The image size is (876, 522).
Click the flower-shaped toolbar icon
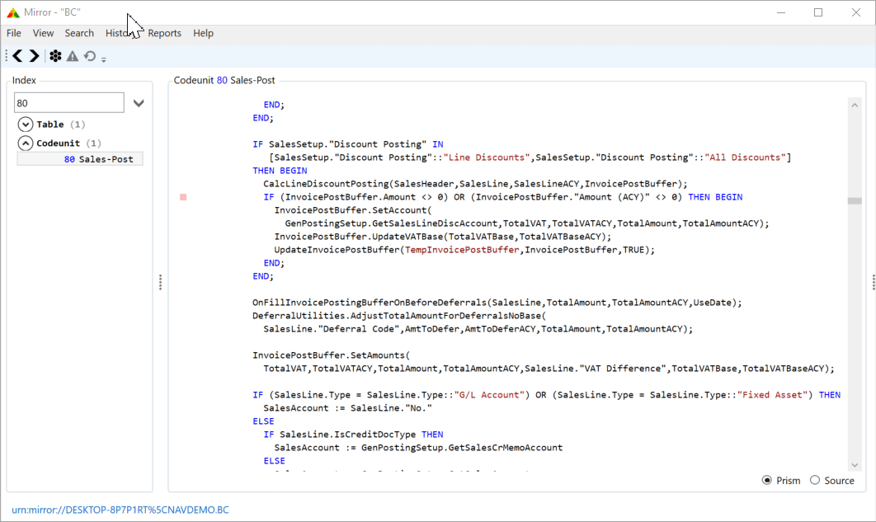(x=55, y=56)
